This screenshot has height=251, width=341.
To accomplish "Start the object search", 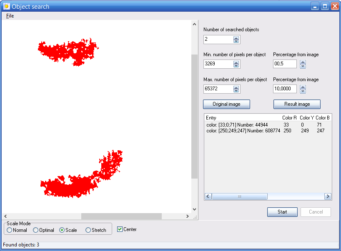I will pyautogui.click(x=282, y=212).
